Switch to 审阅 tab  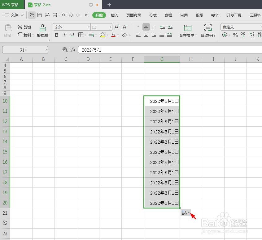click(184, 15)
